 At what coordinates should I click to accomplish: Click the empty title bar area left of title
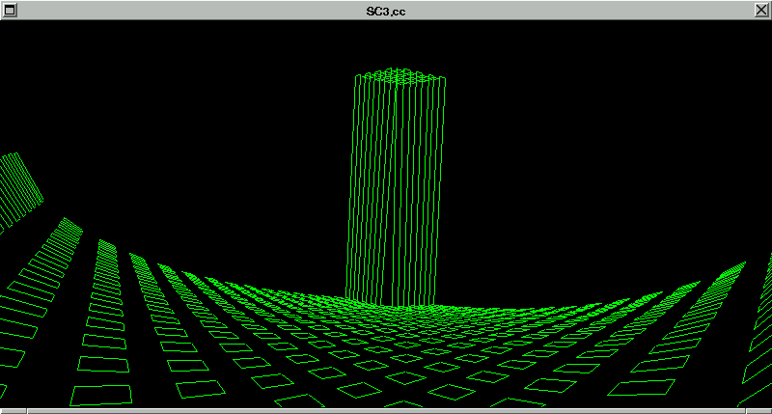[x=193, y=9]
